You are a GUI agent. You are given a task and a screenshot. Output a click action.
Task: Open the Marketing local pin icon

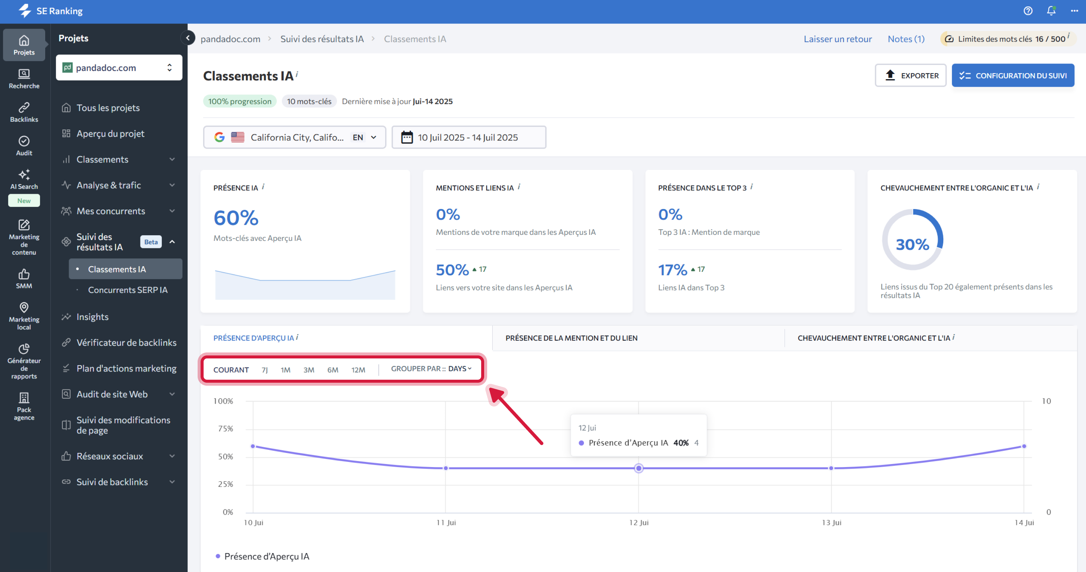(x=24, y=316)
